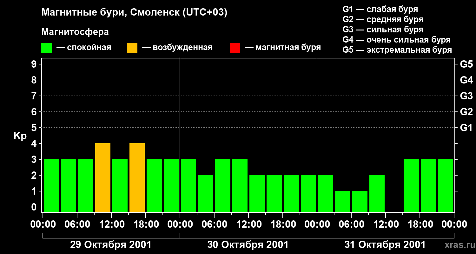476x254 pixels.
Task: Click the first green bar at 00:00 on 29 October
Action: [51, 185]
